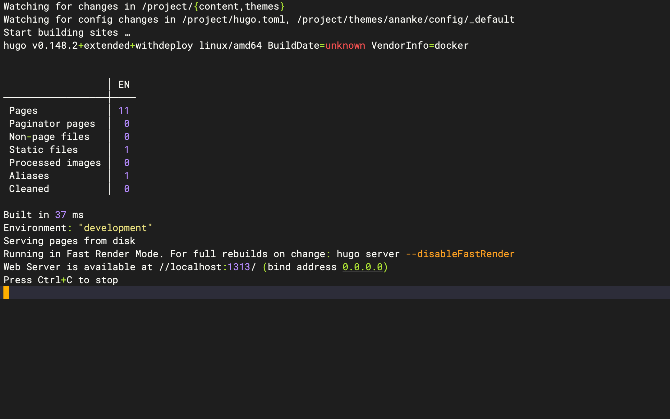This screenshot has height=419, width=670.
Task: Click the orange terminal cursor block
Action: point(7,293)
